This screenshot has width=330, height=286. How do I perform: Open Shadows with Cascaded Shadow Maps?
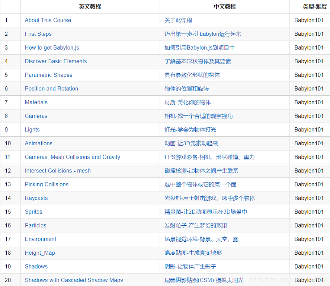coord(74,280)
